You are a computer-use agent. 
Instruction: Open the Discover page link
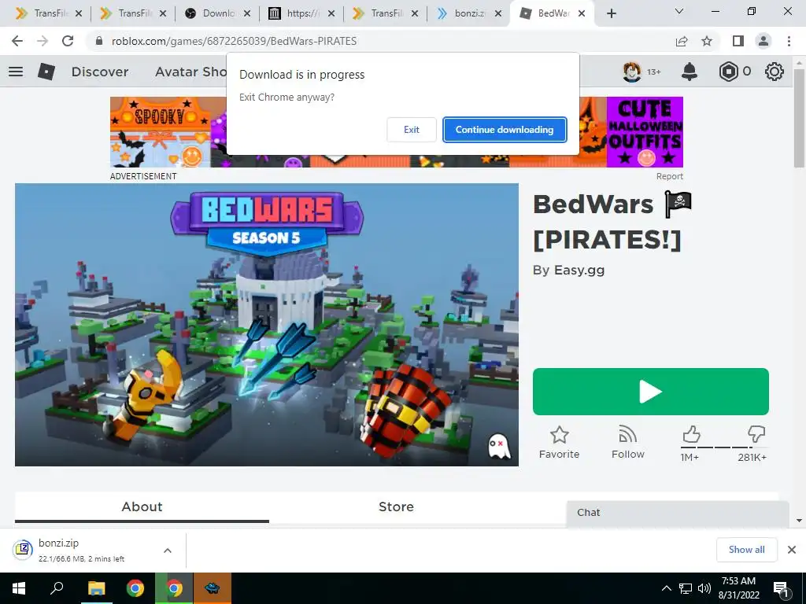point(100,72)
